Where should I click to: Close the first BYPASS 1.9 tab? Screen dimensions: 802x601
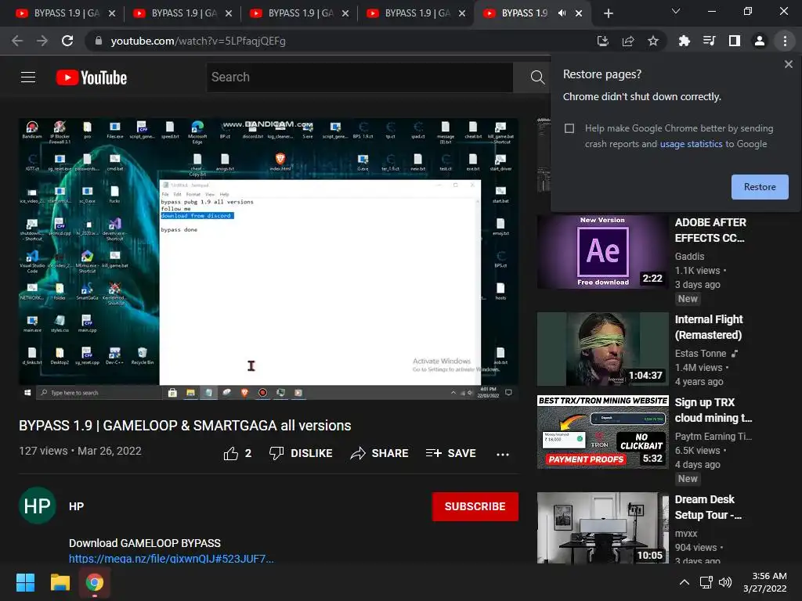point(112,13)
